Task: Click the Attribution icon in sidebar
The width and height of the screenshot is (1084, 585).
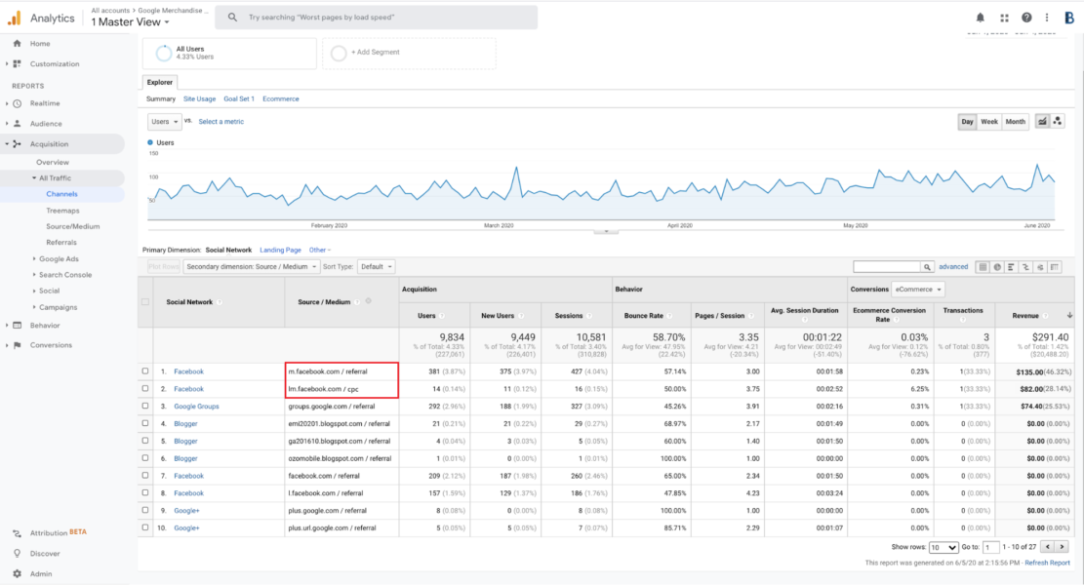Action: pos(18,533)
